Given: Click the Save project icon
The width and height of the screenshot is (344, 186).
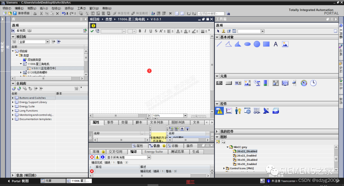Looking at the screenshot, I should 15,13.
